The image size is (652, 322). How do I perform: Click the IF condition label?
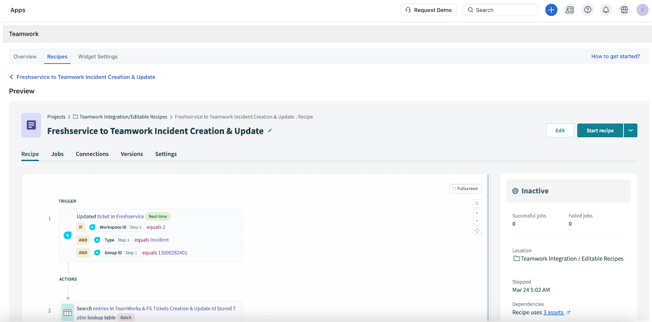81,227
